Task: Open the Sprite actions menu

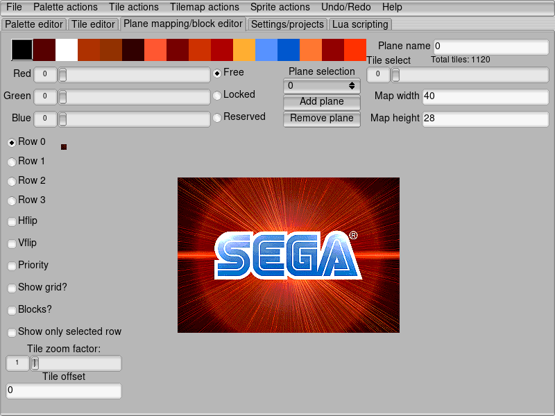Action: click(280, 7)
